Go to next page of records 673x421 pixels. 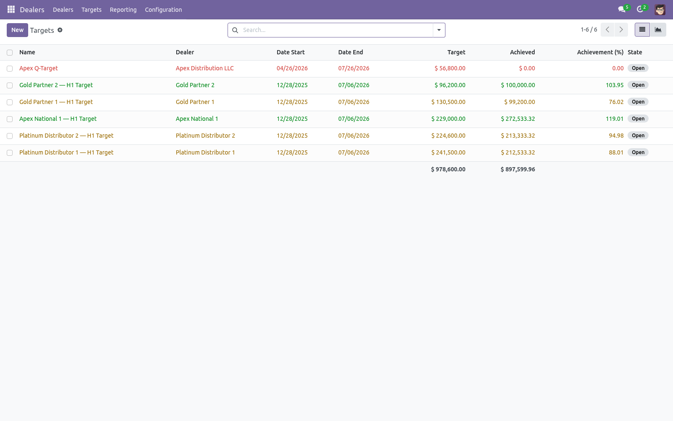coord(621,30)
